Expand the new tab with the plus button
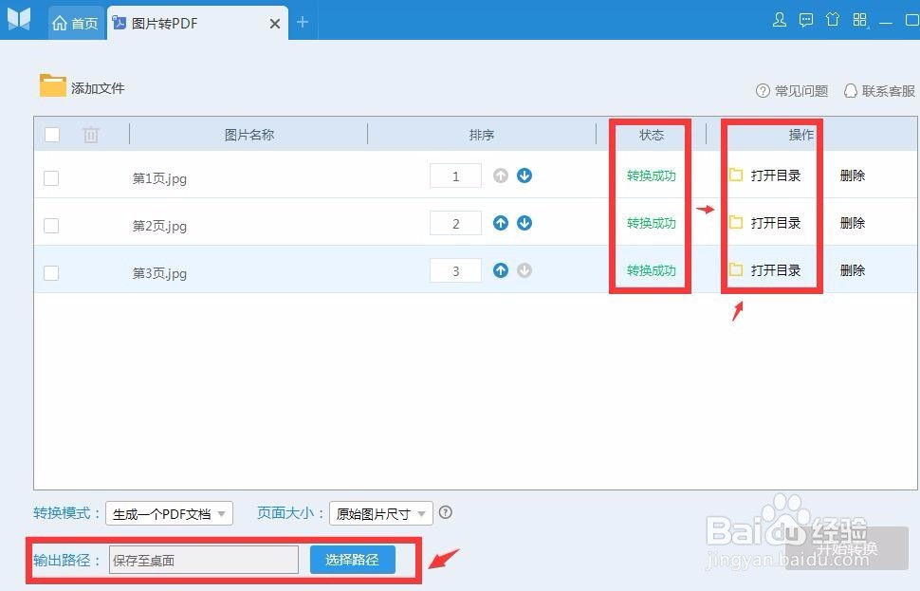 click(302, 21)
